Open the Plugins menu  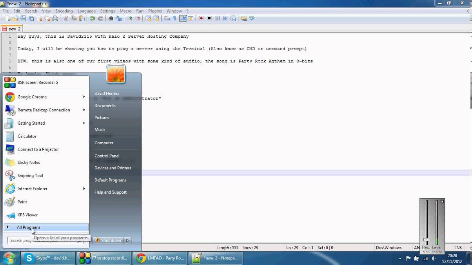(x=155, y=11)
